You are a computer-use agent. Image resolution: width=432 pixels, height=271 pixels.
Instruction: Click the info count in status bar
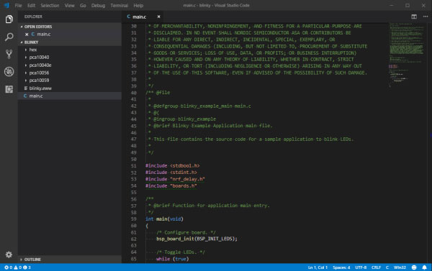coord(27,267)
